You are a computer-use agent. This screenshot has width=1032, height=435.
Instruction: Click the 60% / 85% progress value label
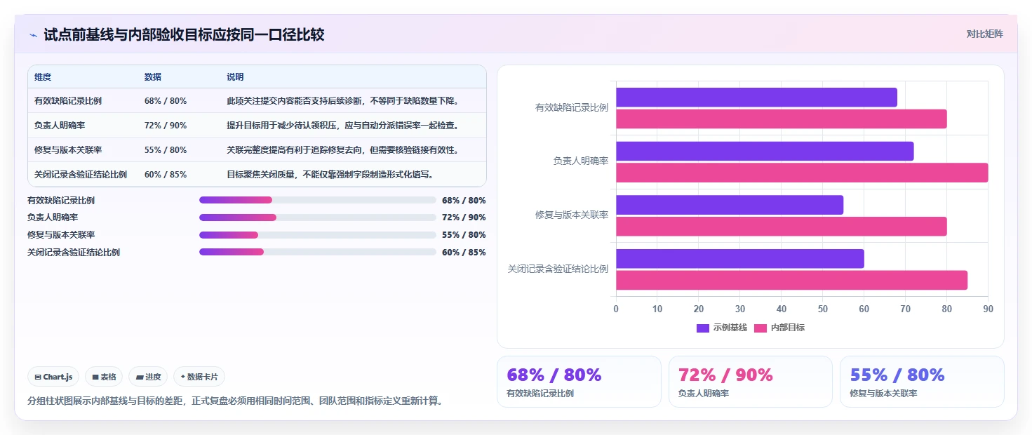tap(464, 253)
